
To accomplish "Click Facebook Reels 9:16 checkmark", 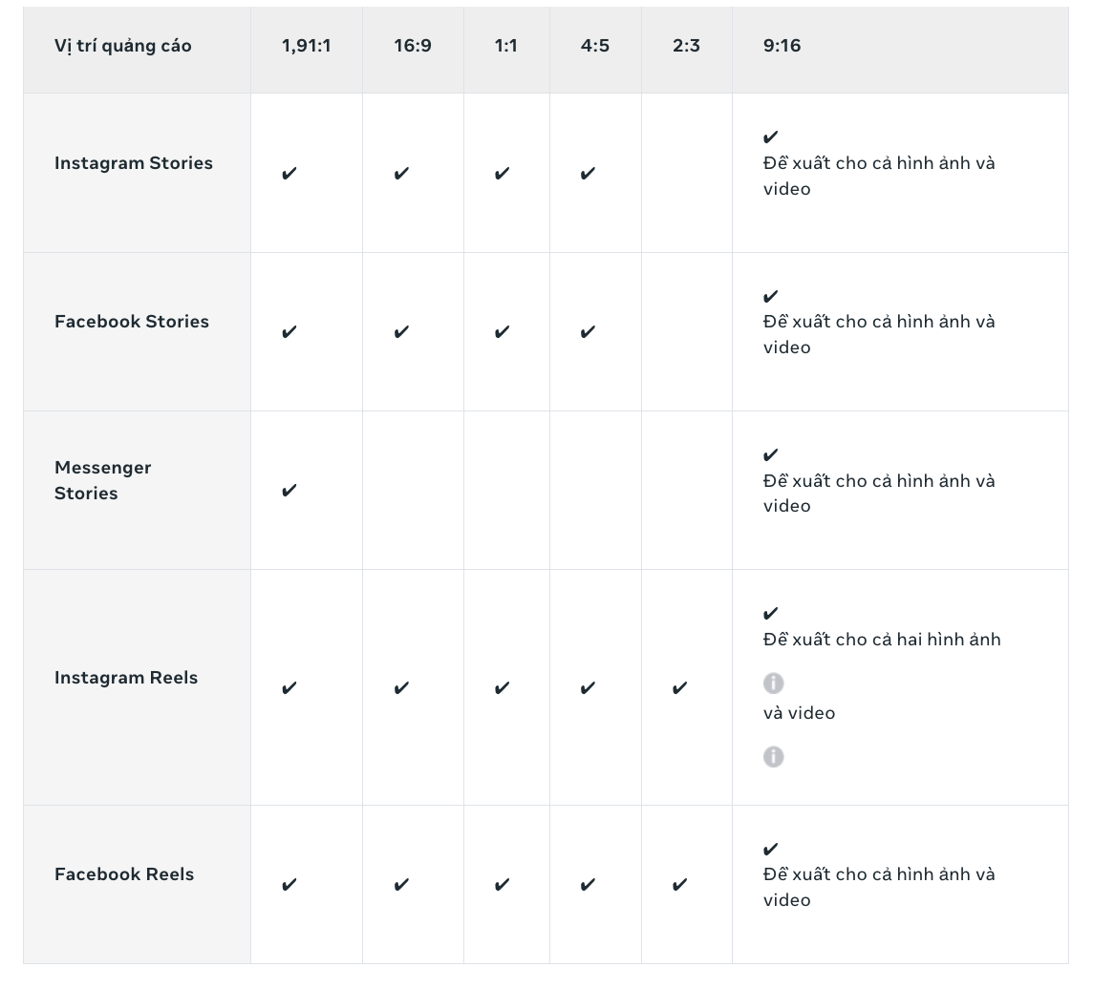I will point(770,849).
